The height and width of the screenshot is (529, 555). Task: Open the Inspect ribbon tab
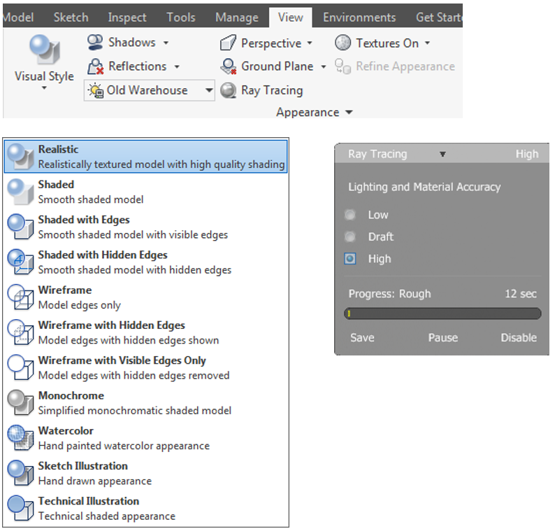pyautogui.click(x=127, y=17)
